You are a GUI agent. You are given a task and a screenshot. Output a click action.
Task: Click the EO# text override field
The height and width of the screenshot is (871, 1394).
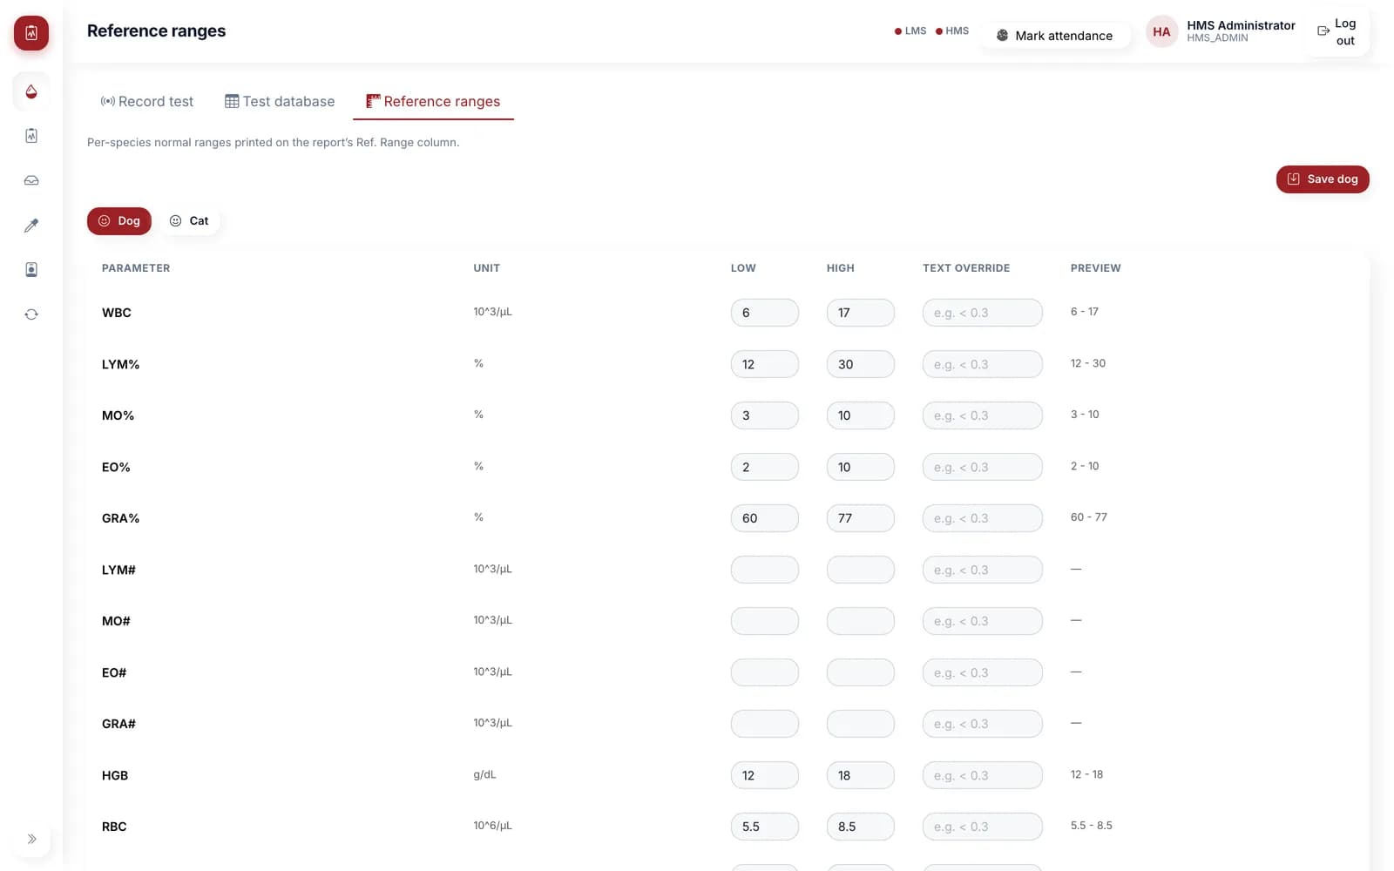[983, 672]
